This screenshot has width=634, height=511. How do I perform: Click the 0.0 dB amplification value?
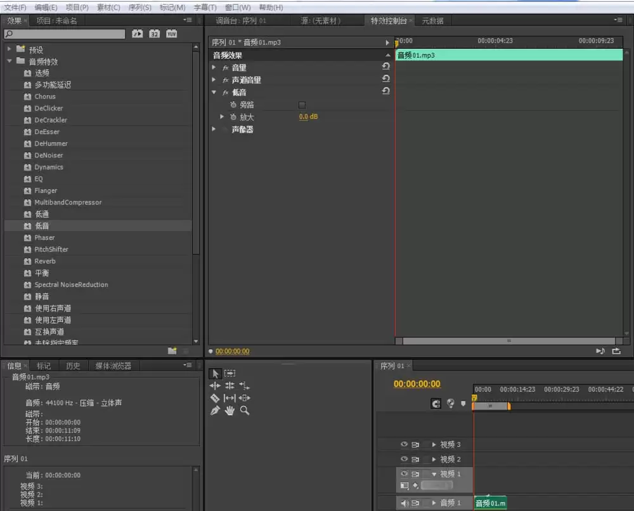point(308,116)
